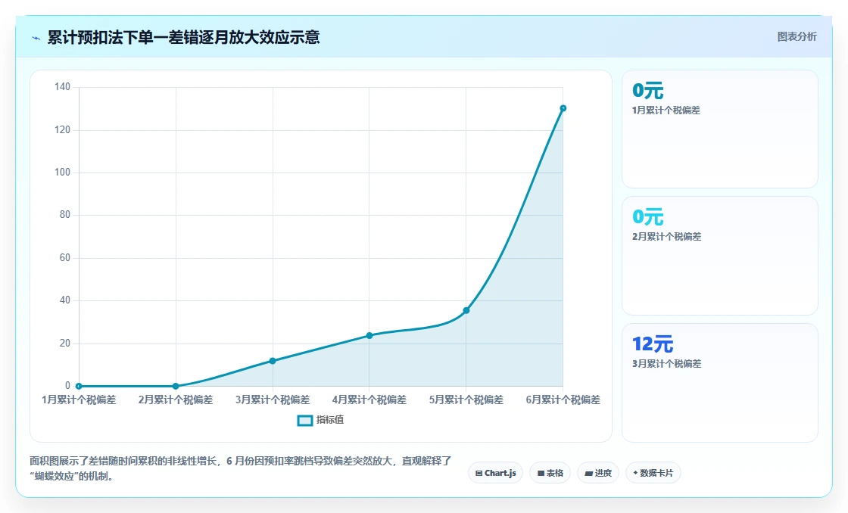Image resolution: width=848 pixels, height=513 pixels.
Task: Click the 6月 peak data point
Action: click(563, 108)
